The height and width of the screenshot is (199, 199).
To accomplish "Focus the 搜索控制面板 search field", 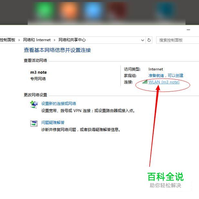I will point(178,40).
